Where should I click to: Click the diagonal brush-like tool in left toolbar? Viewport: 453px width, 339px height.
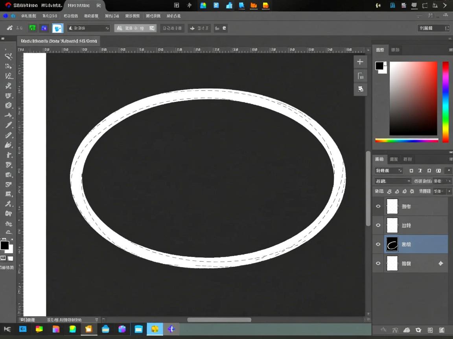click(x=9, y=125)
